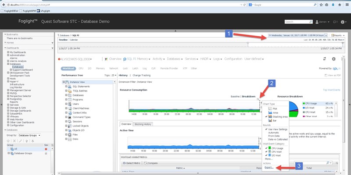Screen dimensions: 351x175
Task: Click the Objects I/O icon
Action: pyautogui.click(x=69, y=130)
